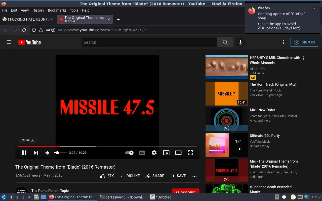Enable miniplayer mode
This screenshot has height=201, width=322.
[x=166, y=153]
